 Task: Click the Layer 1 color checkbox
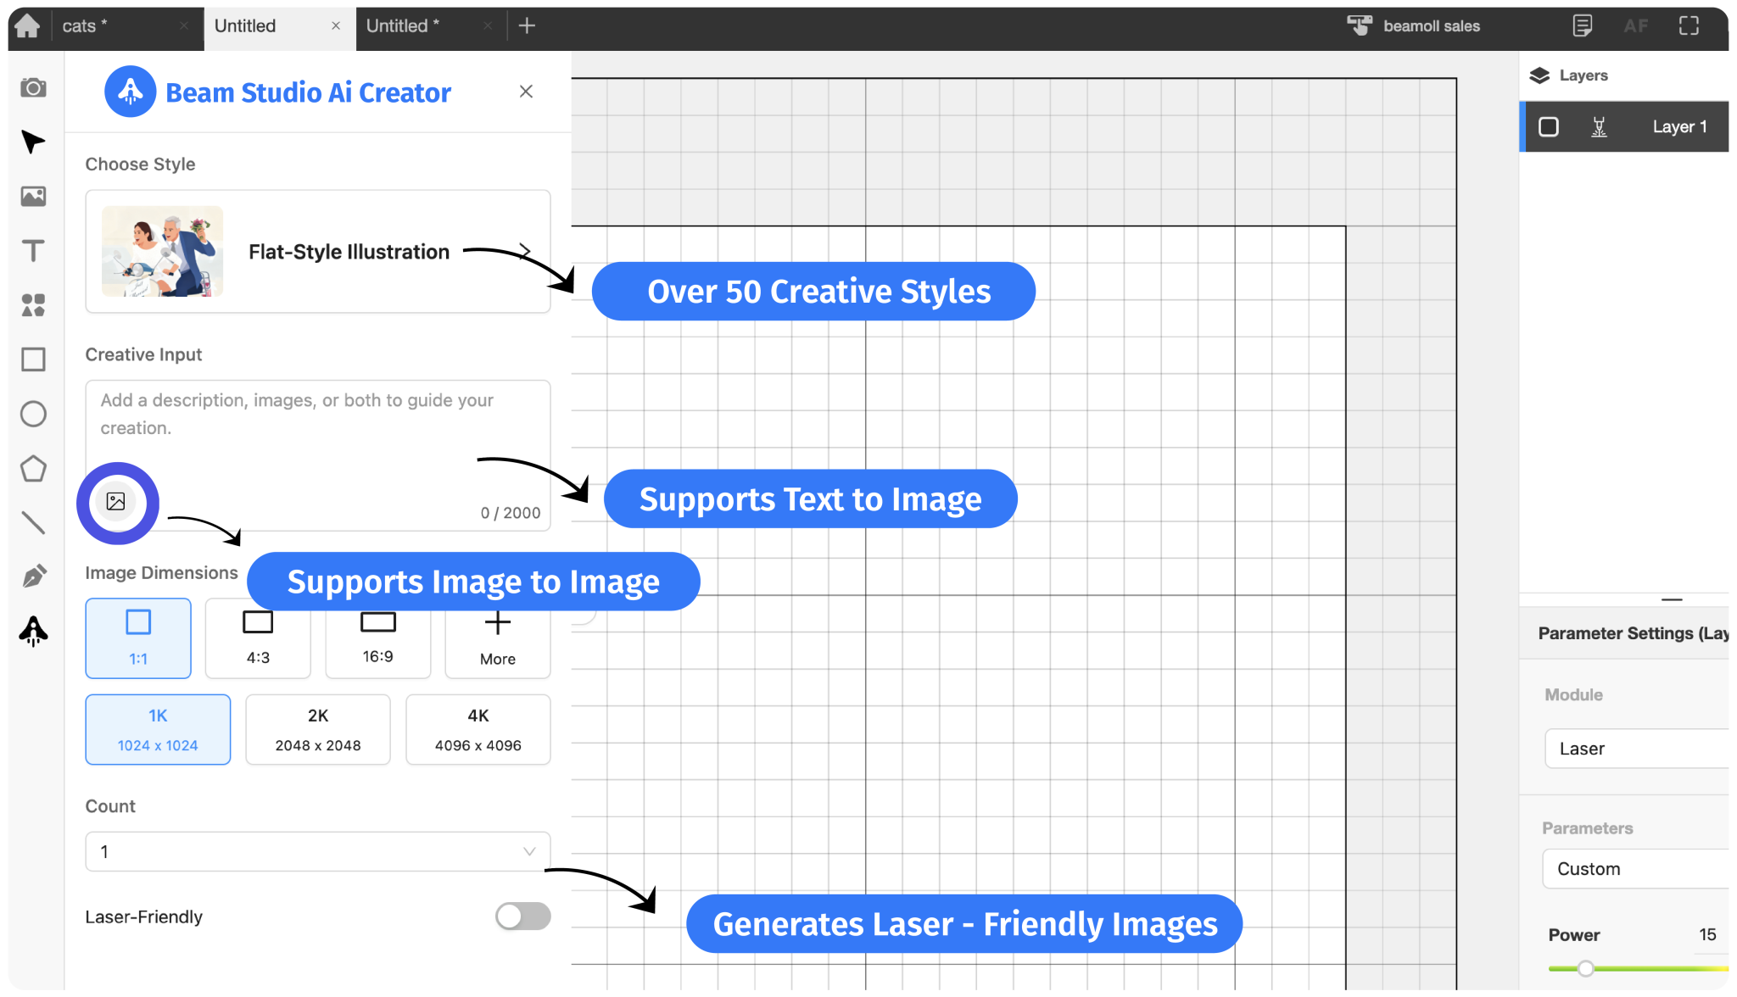tap(1550, 126)
